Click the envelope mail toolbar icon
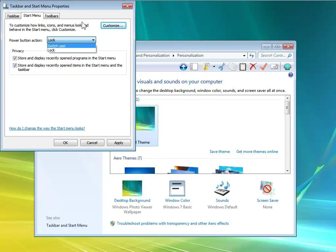Screen dimensions: 336x252 point(274,67)
